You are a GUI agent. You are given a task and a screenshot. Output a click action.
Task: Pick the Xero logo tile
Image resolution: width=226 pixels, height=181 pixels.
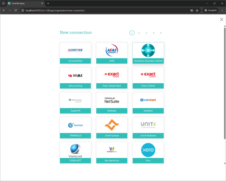(x=148, y=152)
